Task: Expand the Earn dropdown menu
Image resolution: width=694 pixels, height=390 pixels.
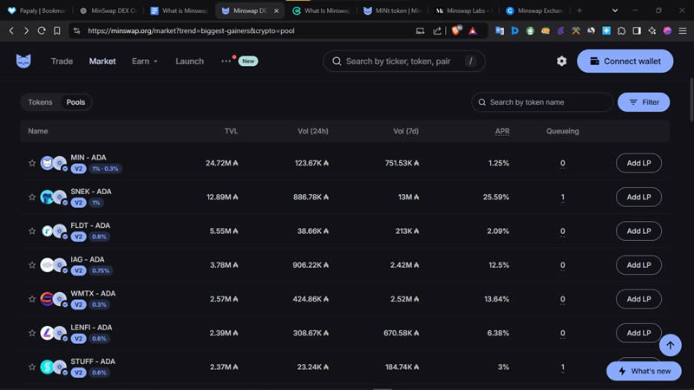Action: tap(145, 62)
